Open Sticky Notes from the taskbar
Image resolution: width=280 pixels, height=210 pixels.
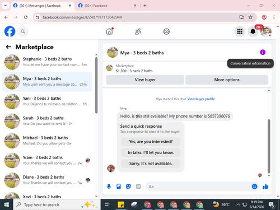tap(121, 205)
